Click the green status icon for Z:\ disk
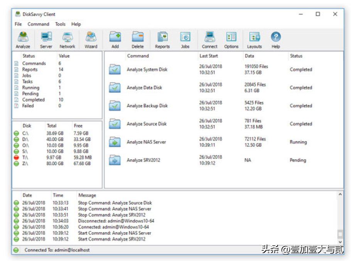The height and width of the screenshot is (261, 351). click(x=16, y=163)
